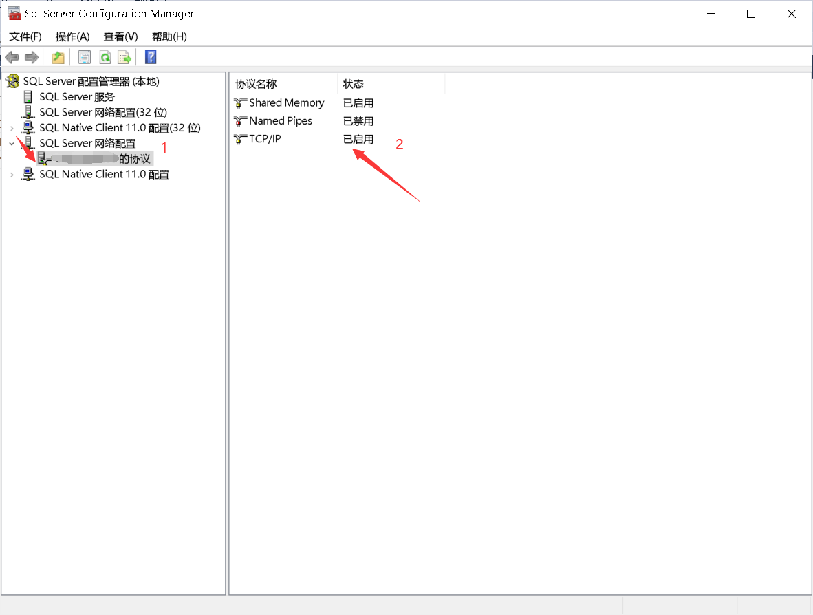Open Help with the blue question icon

[151, 57]
